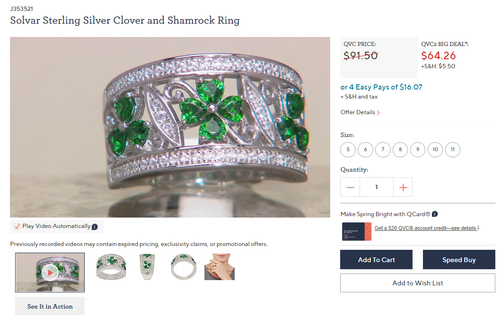This screenshot has height=319, width=501.
Task: Select ring size 5
Action: point(348,150)
